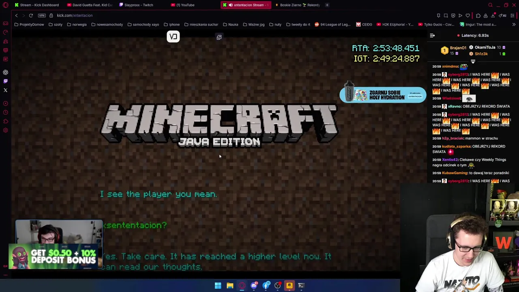This screenshot has height=292, width=519.
Task: Open File Explorer from the taskbar
Action: pyautogui.click(x=230, y=286)
